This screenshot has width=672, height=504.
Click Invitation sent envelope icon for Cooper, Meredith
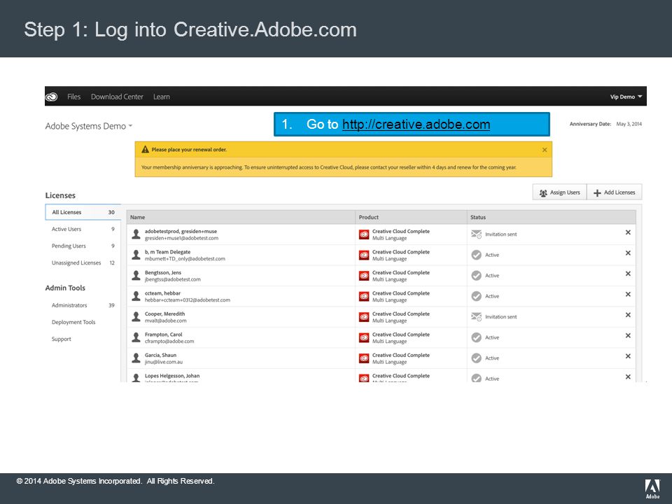(x=476, y=316)
